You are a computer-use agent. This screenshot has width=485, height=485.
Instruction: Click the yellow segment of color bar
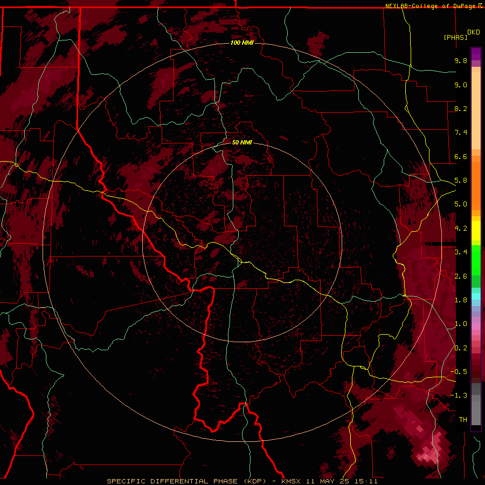tap(476, 231)
